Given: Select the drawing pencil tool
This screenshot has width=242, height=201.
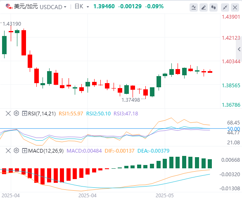Looking at the screenshot, I should click(x=204, y=7).
